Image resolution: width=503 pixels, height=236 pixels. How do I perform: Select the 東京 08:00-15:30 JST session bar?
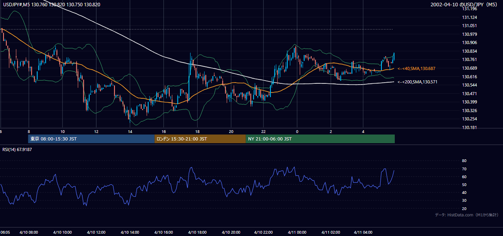click(91, 139)
